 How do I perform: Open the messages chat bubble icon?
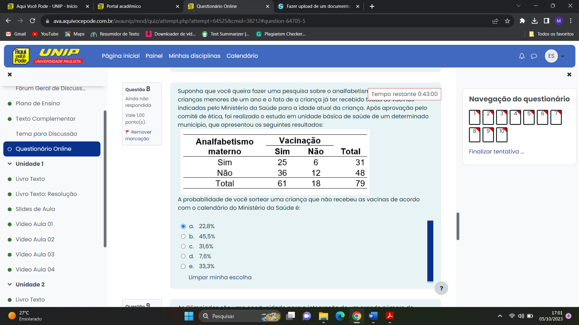pyautogui.click(x=534, y=56)
